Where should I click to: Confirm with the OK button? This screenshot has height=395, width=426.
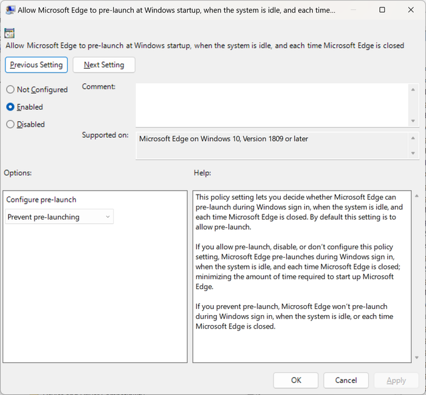pos(296,380)
